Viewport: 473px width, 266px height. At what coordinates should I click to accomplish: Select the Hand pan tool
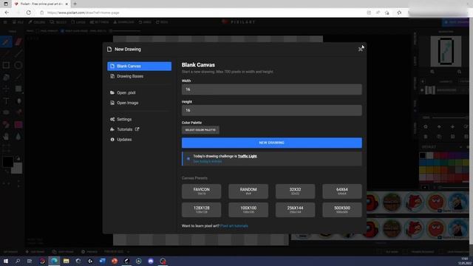6,136
